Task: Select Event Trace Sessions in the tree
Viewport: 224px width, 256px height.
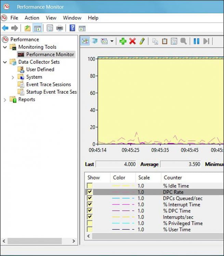Action: pos(49,84)
